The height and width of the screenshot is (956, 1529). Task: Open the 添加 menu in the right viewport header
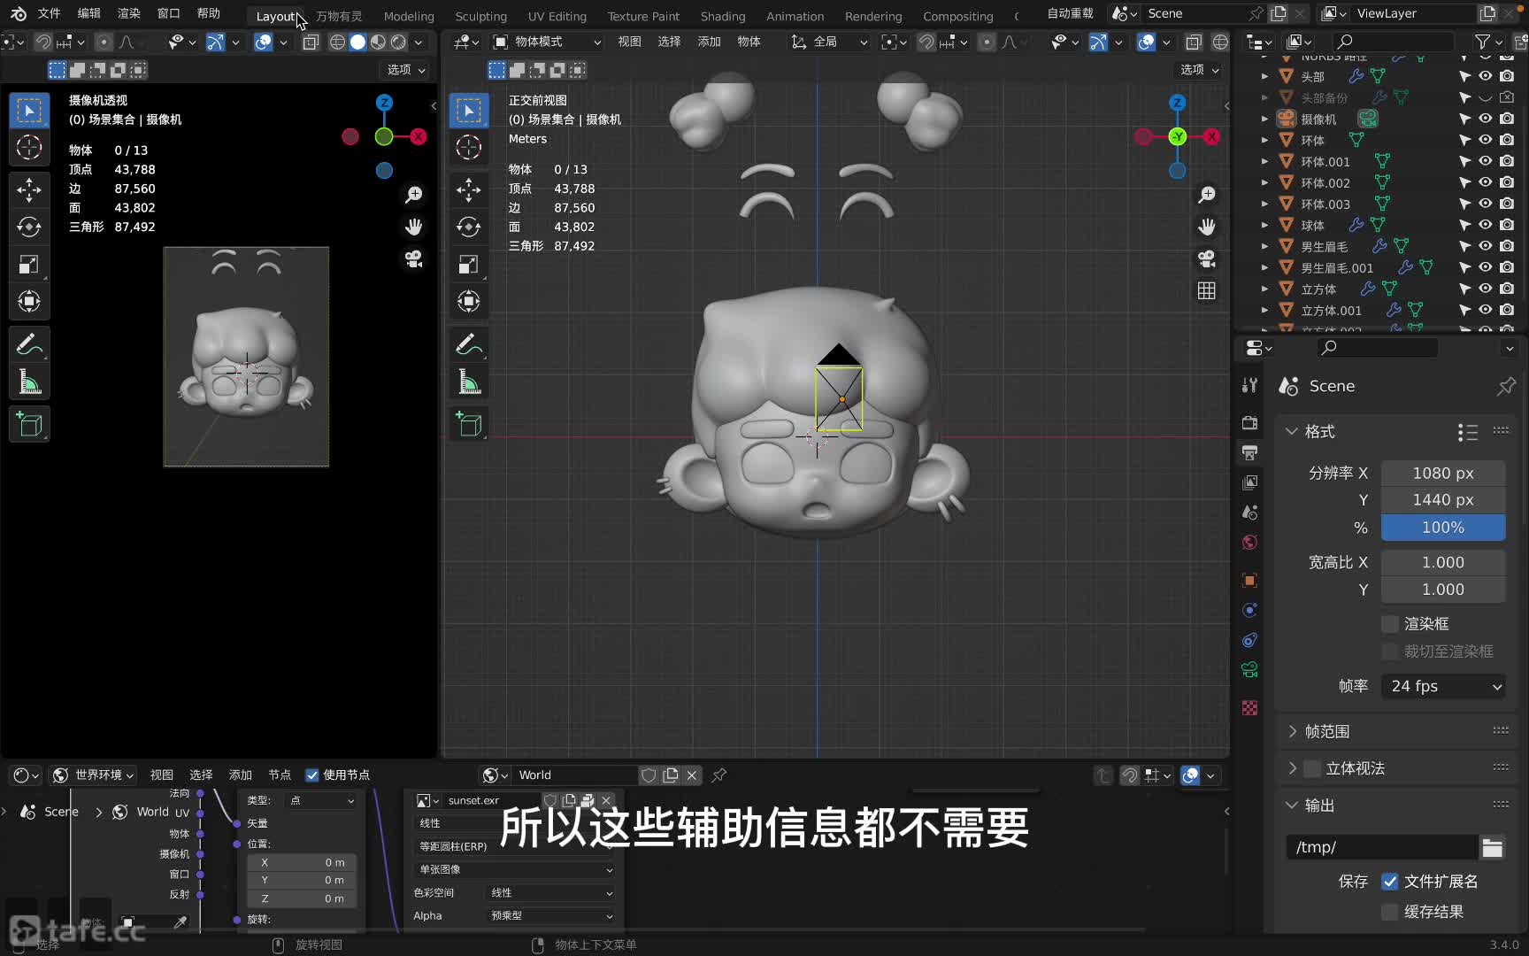point(710,42)
